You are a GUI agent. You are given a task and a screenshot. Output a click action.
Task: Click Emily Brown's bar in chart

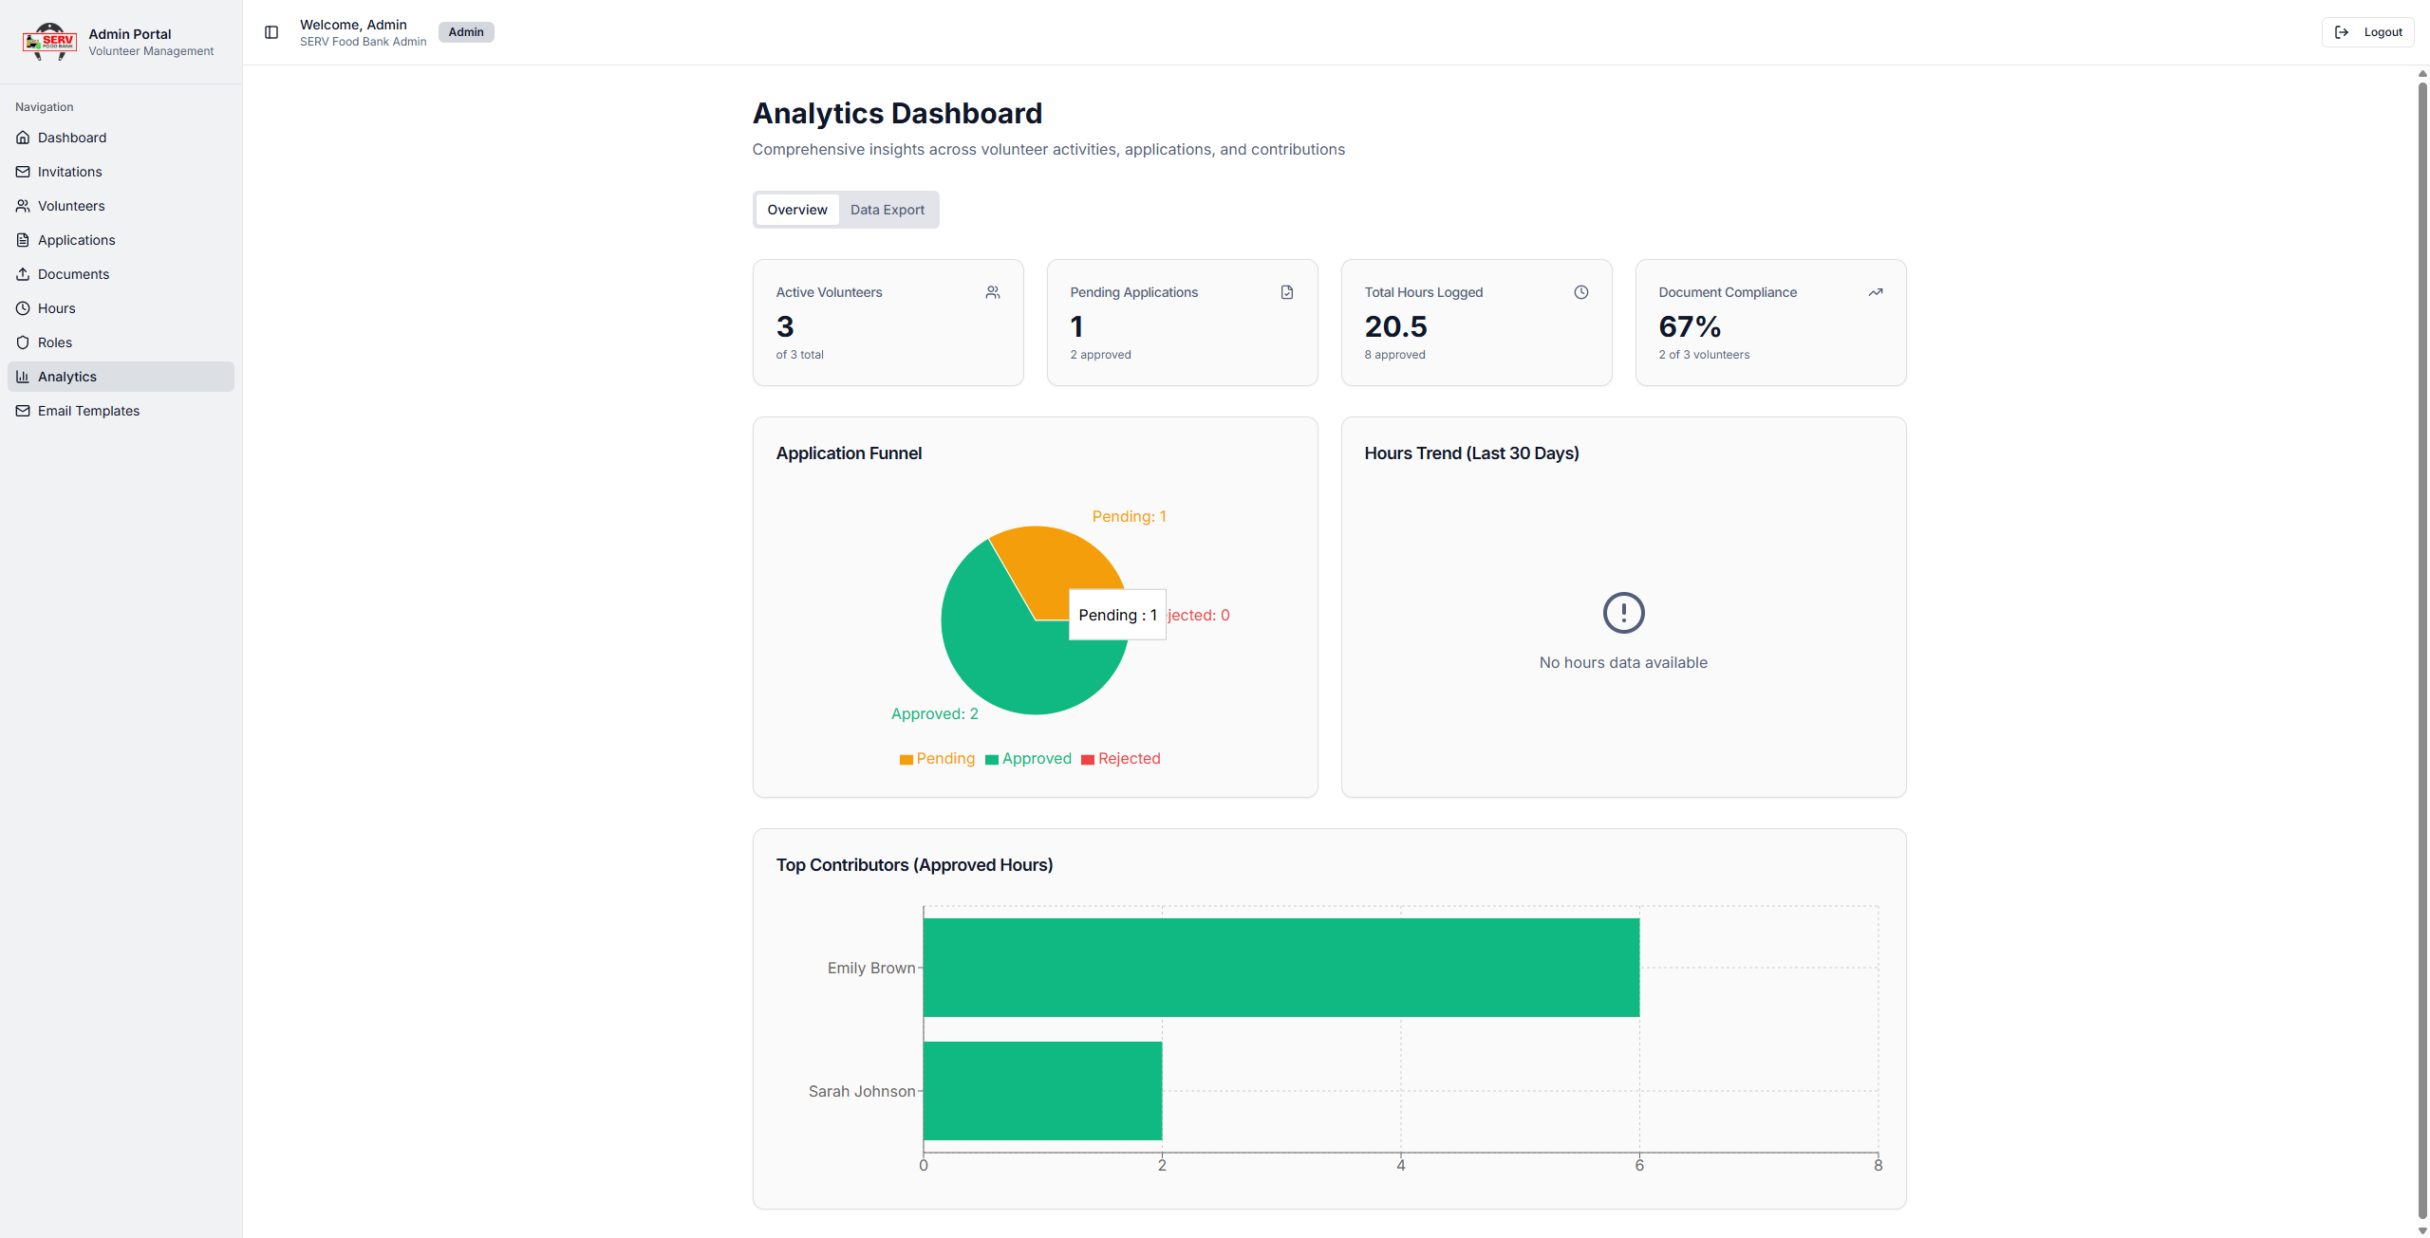pos(1280,968)
